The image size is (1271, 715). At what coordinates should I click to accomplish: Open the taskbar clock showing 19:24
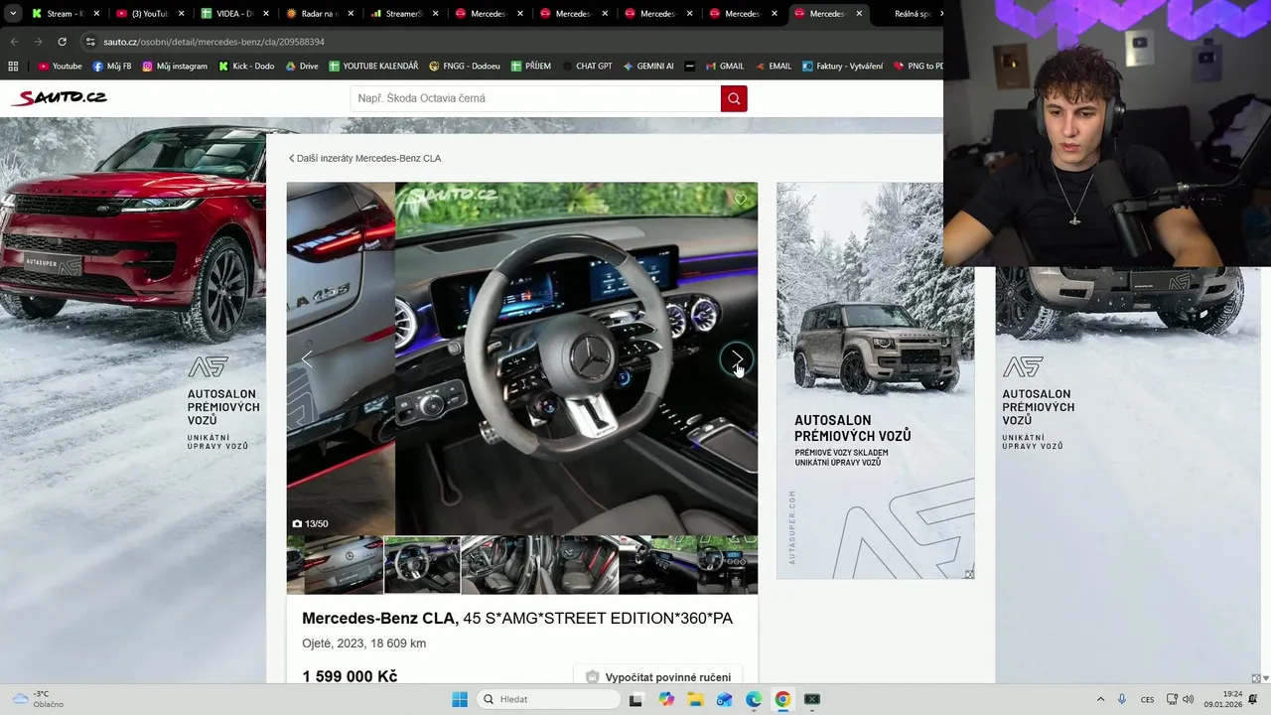[x=1222, y=699]
